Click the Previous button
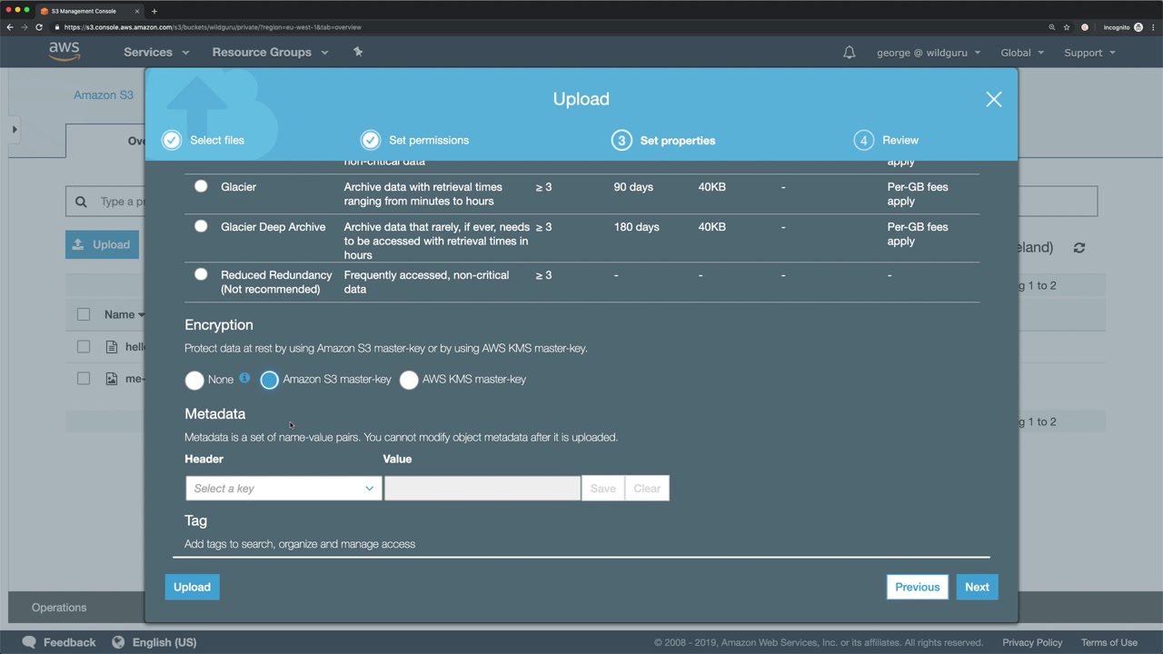 pyautogui.click(x=918, y=587)
